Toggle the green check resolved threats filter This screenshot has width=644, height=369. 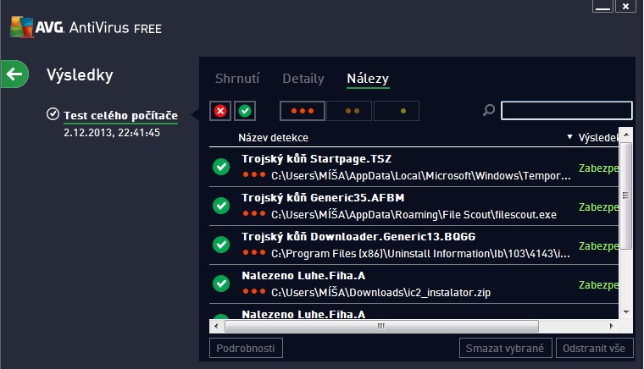click(245, 111)
